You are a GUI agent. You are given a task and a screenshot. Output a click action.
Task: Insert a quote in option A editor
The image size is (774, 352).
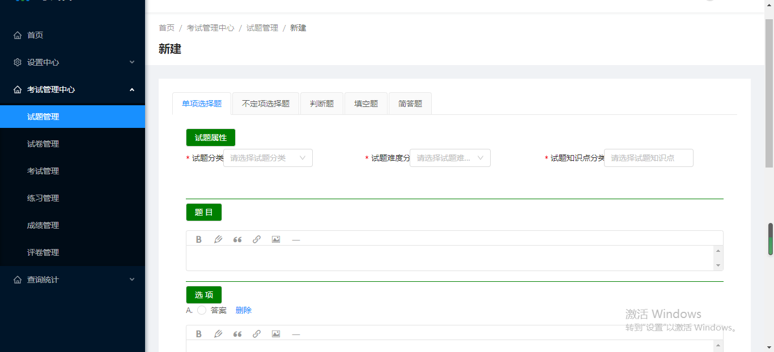237,334
